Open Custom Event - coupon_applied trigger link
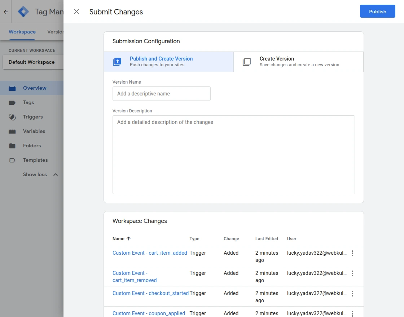This screenshot has height=317, width=404. click(x=149, y=313)
